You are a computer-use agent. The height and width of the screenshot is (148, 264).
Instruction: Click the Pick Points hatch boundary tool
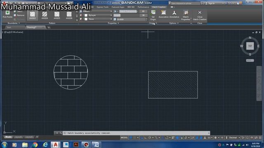pos(7,14)
